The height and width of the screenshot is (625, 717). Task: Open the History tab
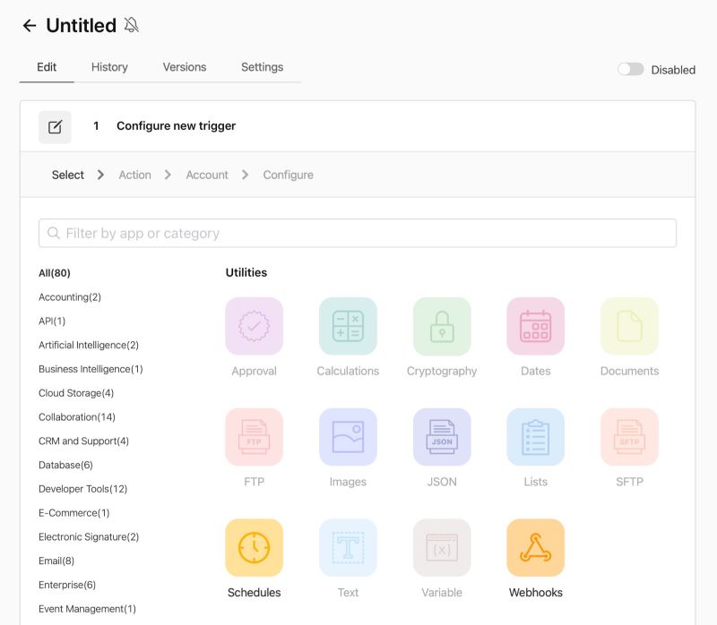coord(109,67)
